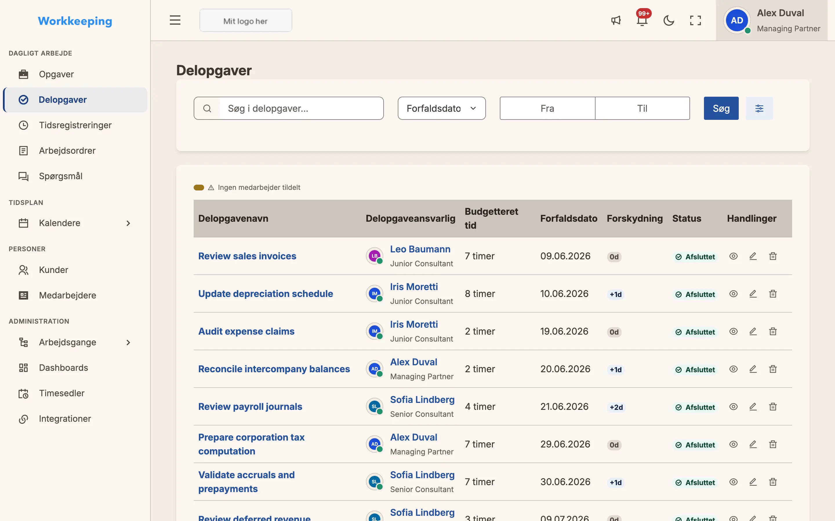Focus the Søg i delopgaver search field
The image size is (835, 521).
[301, 108]
